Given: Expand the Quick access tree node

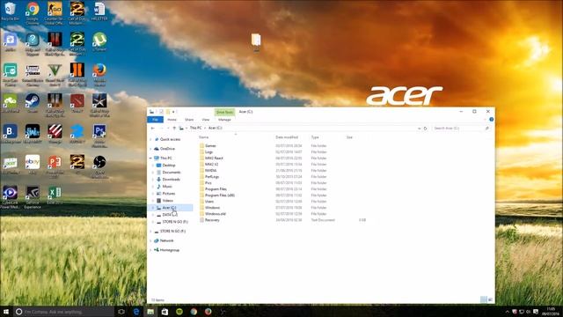Looking at the screenshot, I should [x=150, y=139].
